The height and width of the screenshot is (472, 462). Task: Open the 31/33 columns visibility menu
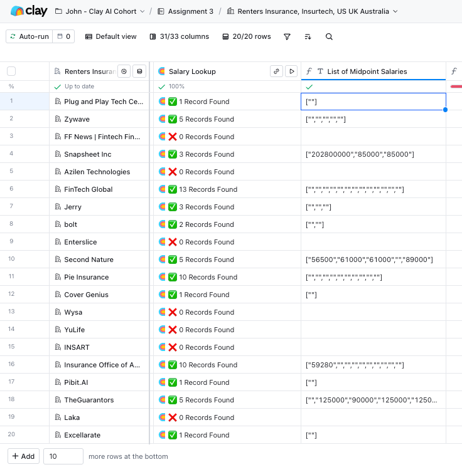[x=180, y=36]
